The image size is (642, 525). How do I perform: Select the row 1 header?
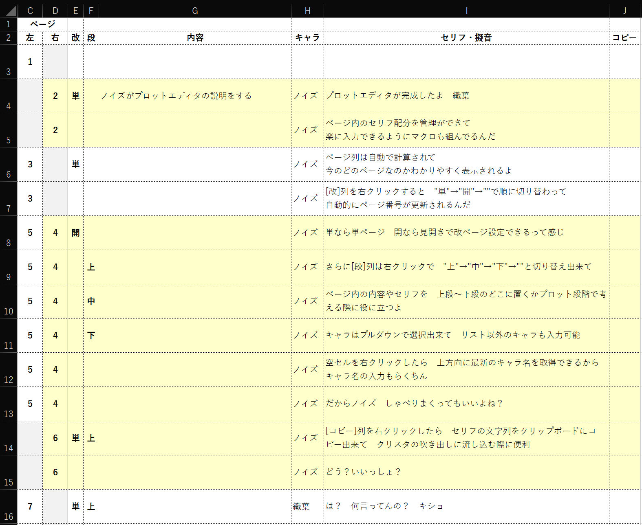pyautogui.click(x=9, y=24)
